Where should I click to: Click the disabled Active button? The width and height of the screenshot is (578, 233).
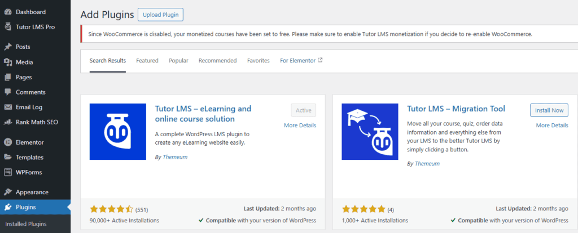tap(303, 110)
